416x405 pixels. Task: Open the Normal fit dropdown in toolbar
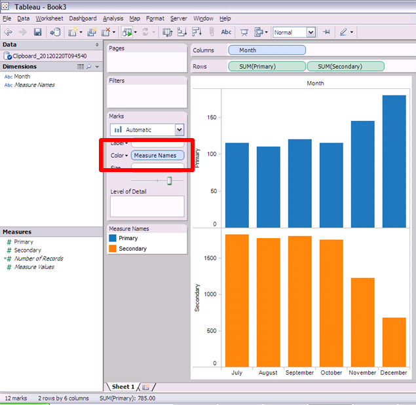pos(311,32)
